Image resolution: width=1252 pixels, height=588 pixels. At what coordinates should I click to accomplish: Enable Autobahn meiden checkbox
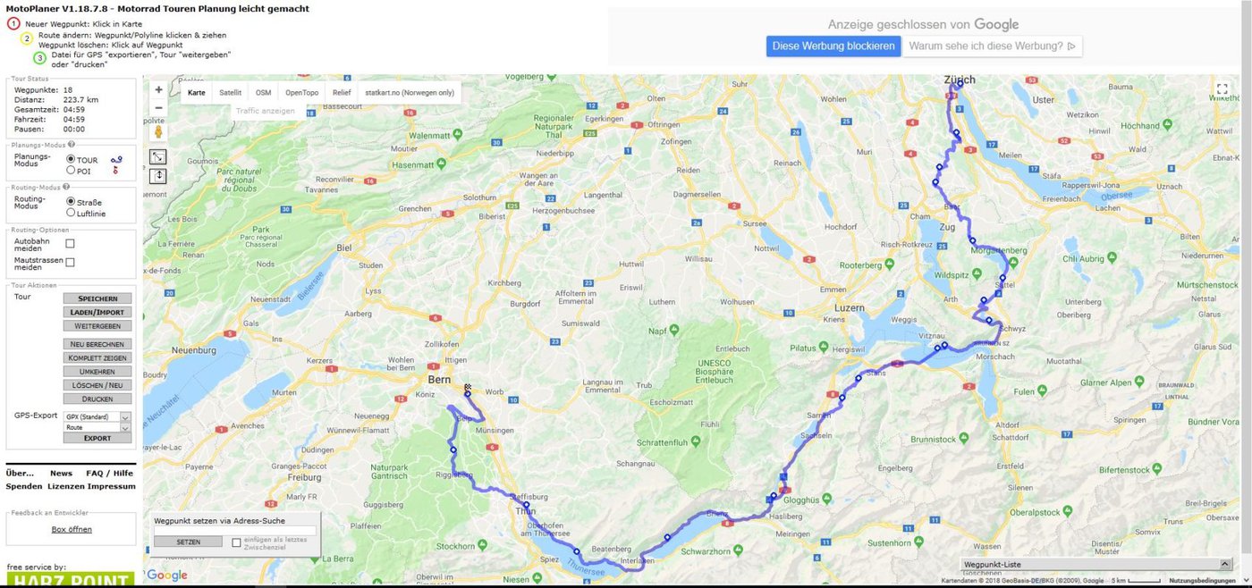(70, 243)
